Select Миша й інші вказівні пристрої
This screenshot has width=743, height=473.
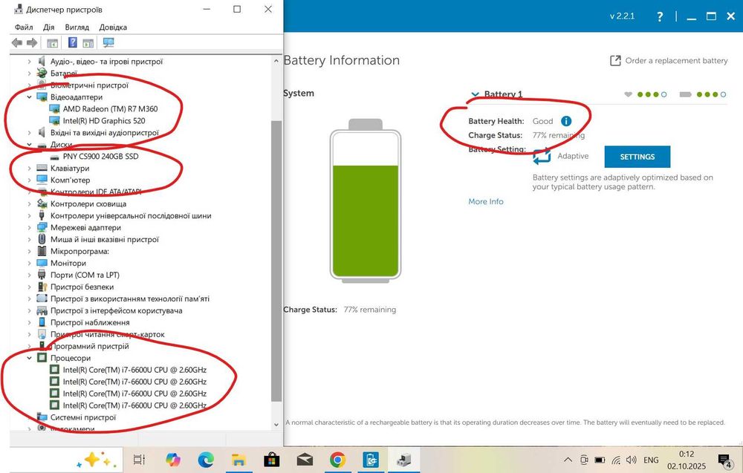(104, 240)
